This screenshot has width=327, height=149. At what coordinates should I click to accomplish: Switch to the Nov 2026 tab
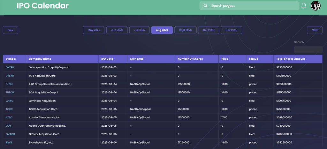[x=231, y=30]
